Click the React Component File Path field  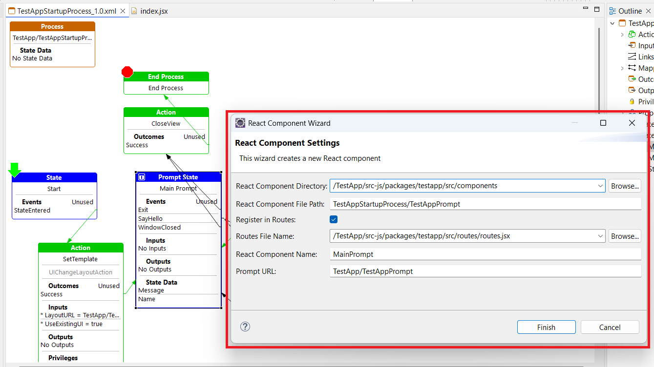tap(485, 204)
